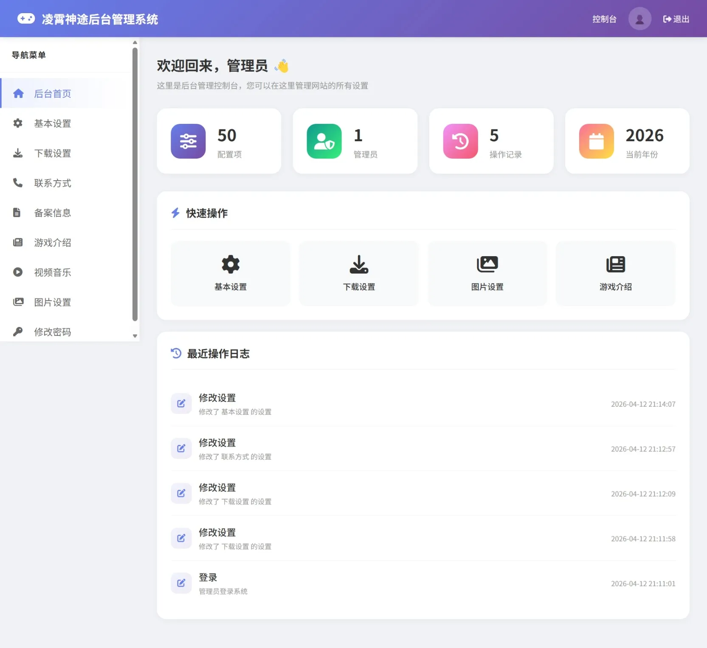Click the 操作记录 history icon on pink card
707x648 pixels.
460,141
